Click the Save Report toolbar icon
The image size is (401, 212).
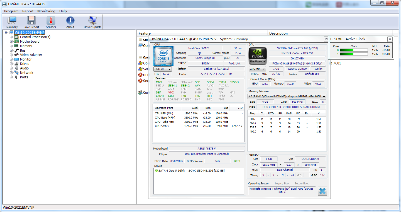31,22
